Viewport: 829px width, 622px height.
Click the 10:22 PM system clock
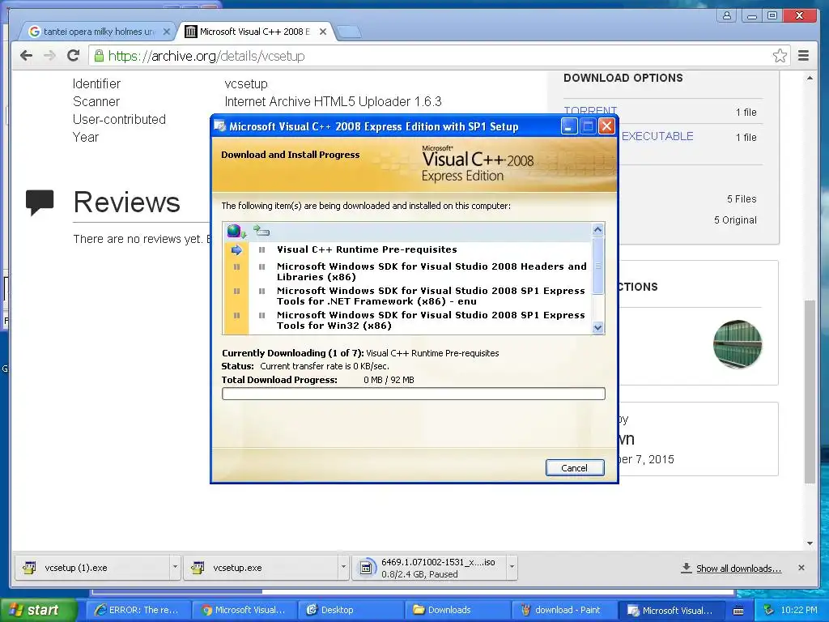click(798, 610)
